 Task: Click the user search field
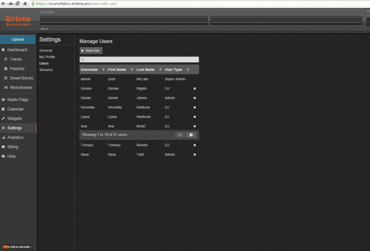(x=139, y=59)
